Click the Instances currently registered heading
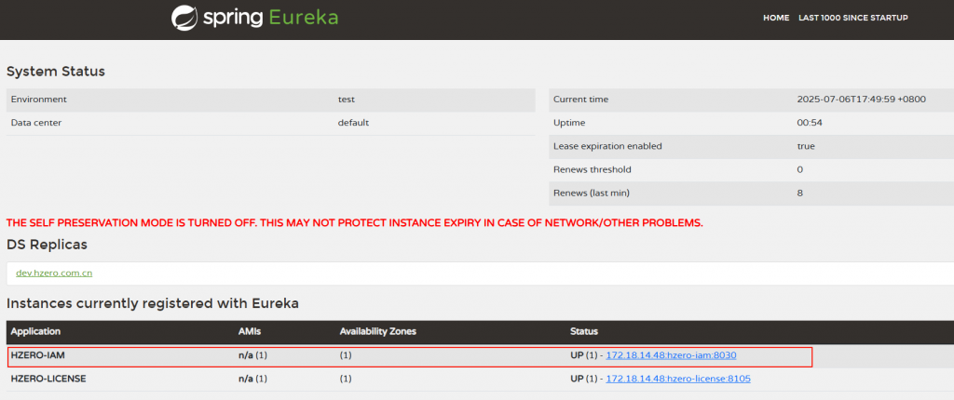Viewport: 954px width, 400px height. [152, 303]
